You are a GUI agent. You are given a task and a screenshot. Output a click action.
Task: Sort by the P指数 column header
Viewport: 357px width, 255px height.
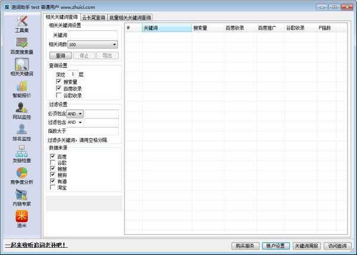[x=327, y=28]
